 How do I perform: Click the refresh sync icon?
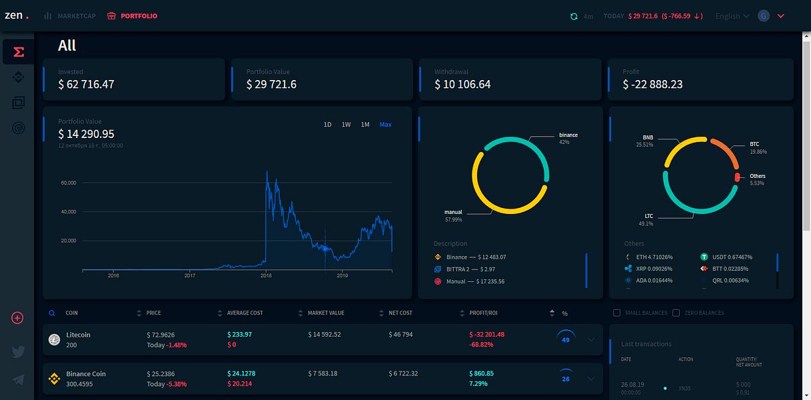(574, 16)
